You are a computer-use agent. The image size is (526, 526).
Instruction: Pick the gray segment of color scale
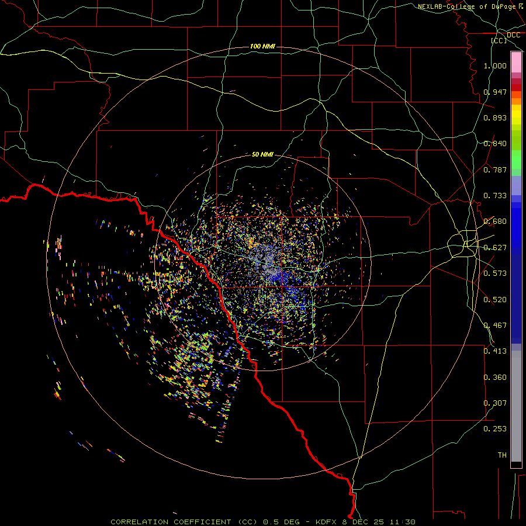tap(516, 406)
